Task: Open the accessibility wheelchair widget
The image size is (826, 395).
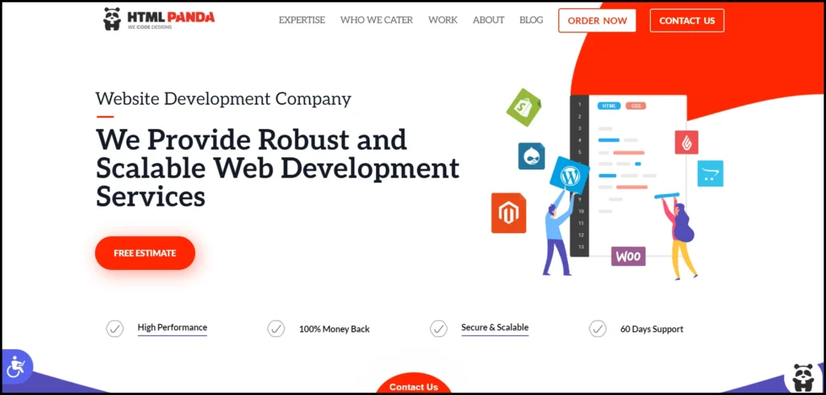Action: pyautogui.click(x=16, y=366)
